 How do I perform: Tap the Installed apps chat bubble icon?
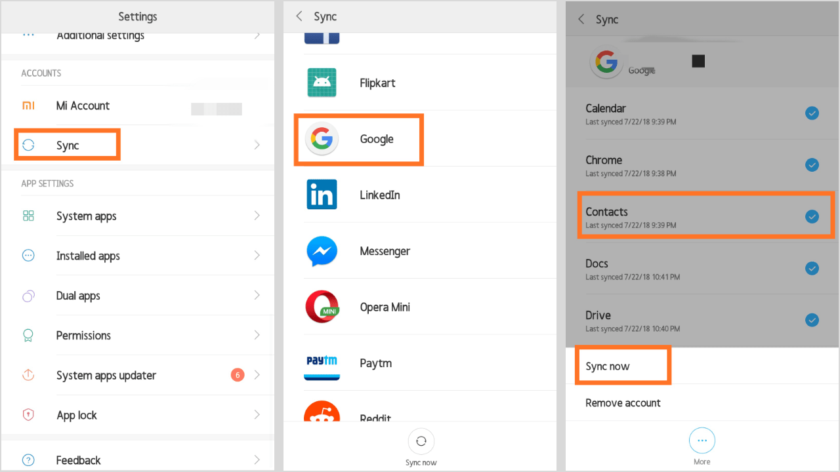(28, 256)
